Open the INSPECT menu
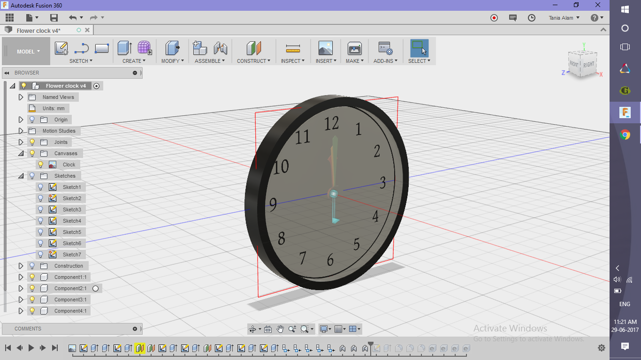 (293, 61)
